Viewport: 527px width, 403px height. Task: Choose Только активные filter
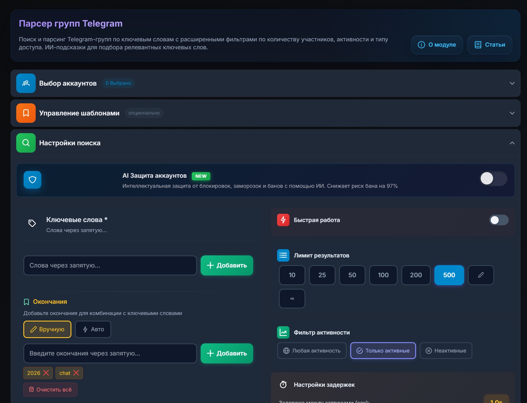point(383,351)
